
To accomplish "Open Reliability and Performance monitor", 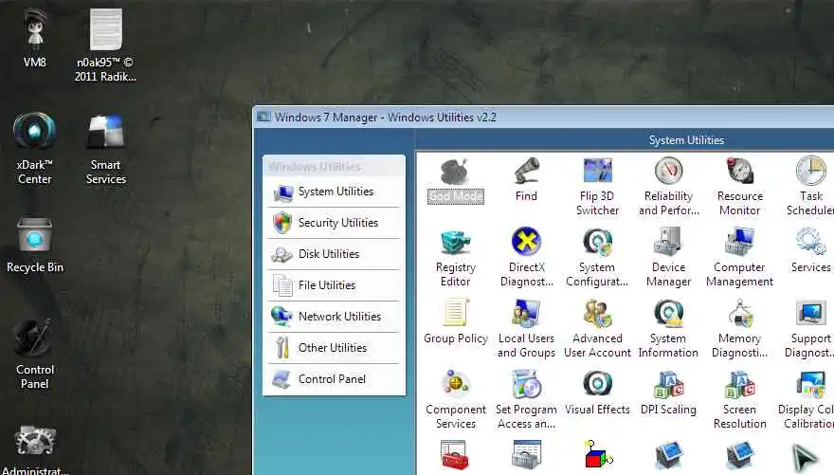I will [668, 187].
